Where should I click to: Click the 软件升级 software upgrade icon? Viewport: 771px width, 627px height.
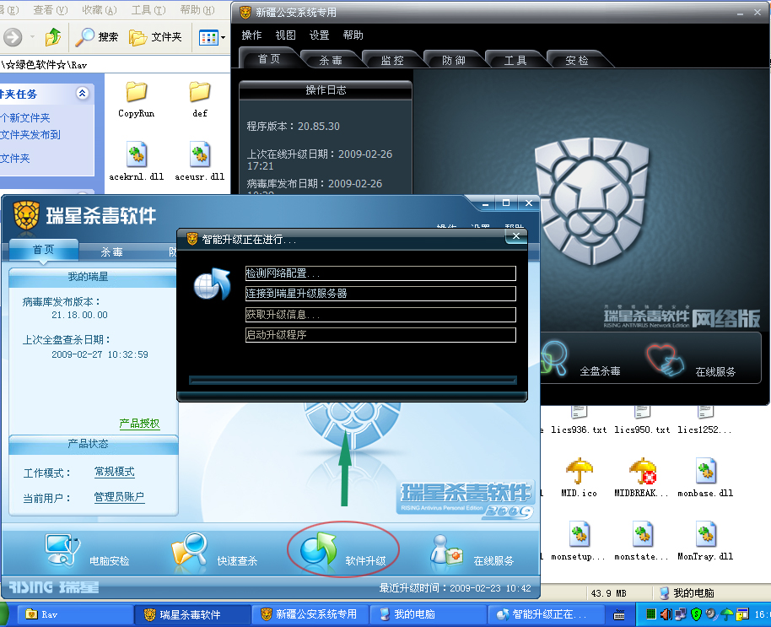(x=319, y=550)
